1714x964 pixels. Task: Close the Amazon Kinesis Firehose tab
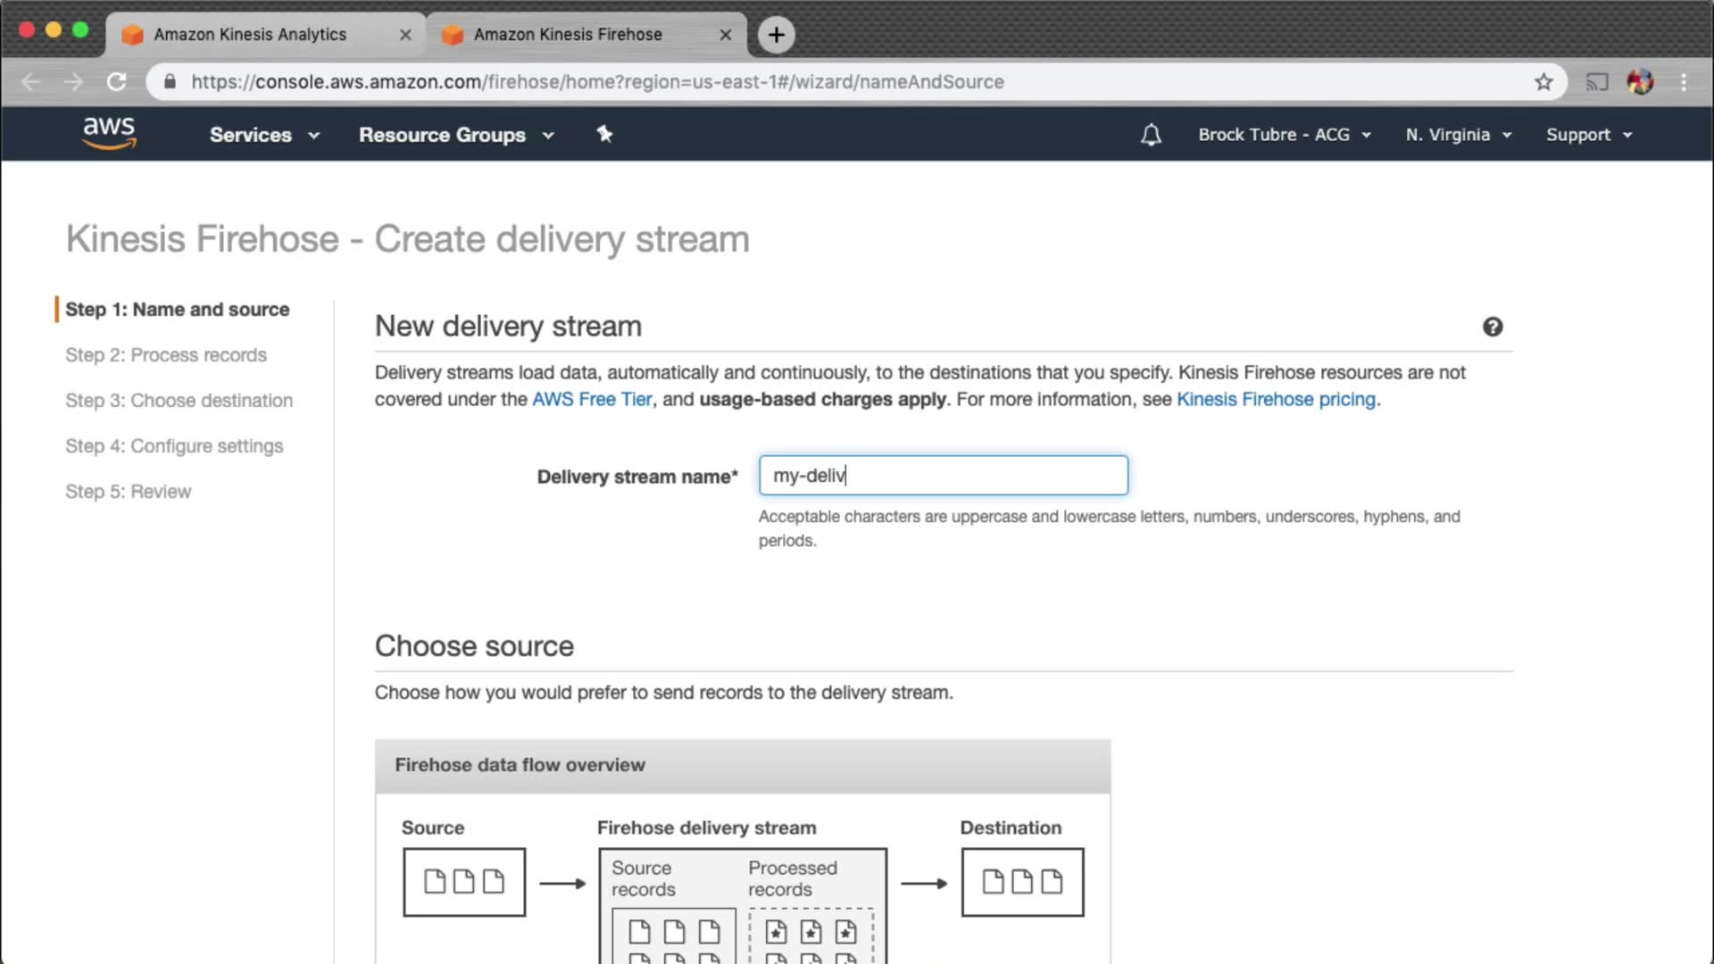(x=725, y=35)
